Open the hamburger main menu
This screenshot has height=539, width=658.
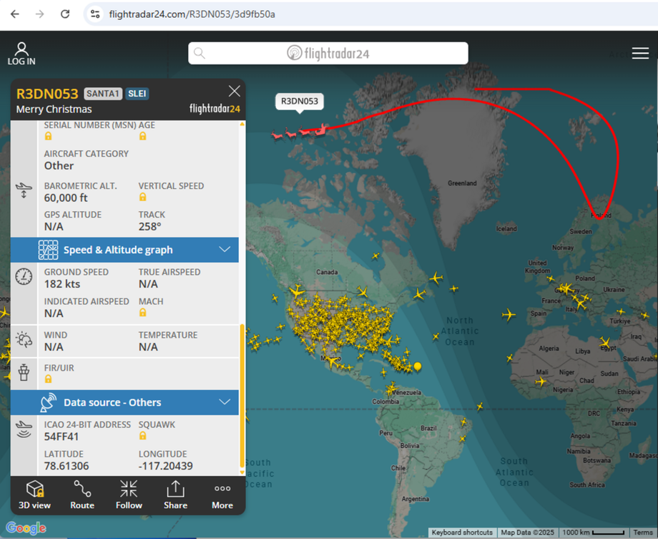click(x=640, y=54)
